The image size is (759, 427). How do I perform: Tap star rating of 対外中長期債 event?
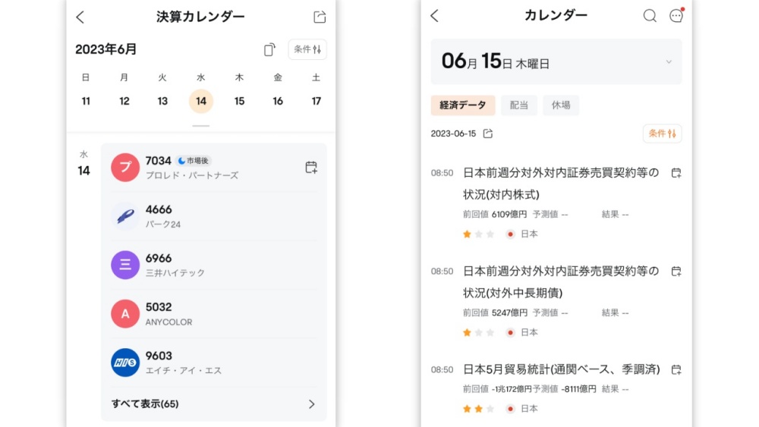pos(478,332)
